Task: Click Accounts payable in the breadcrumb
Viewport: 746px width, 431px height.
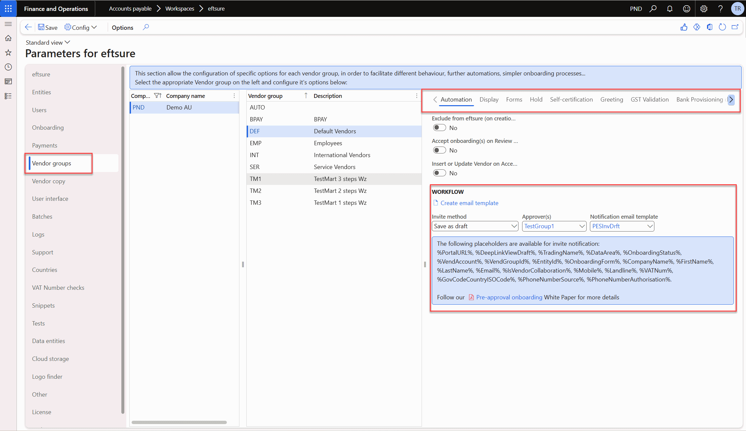Action: click(130, 9)
